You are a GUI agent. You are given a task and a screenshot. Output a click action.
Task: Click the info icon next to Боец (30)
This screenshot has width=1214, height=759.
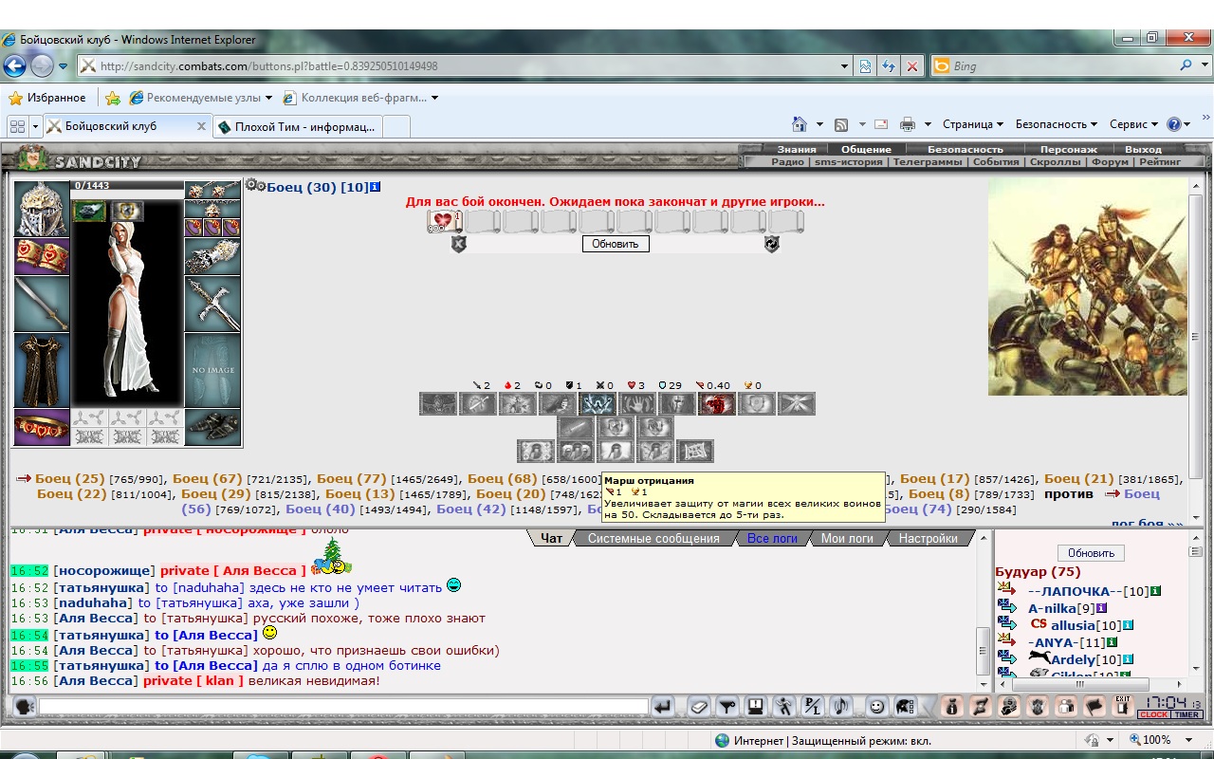tap(376, 187)
